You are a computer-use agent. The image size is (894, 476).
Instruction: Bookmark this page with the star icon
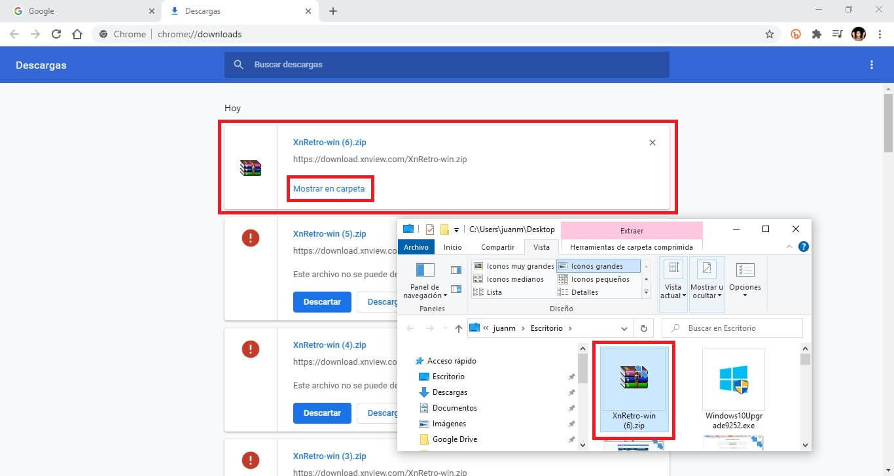(x=770, y=35)
